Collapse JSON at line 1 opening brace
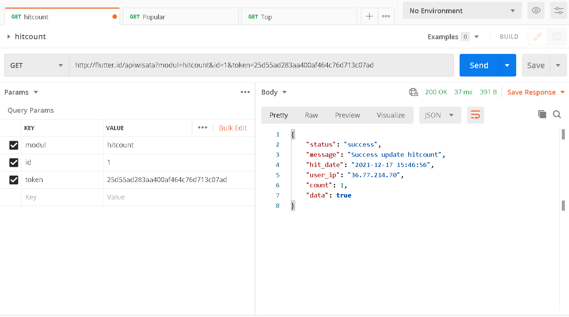The width and height of the screenshot is (569, 317). coord(293,134)
